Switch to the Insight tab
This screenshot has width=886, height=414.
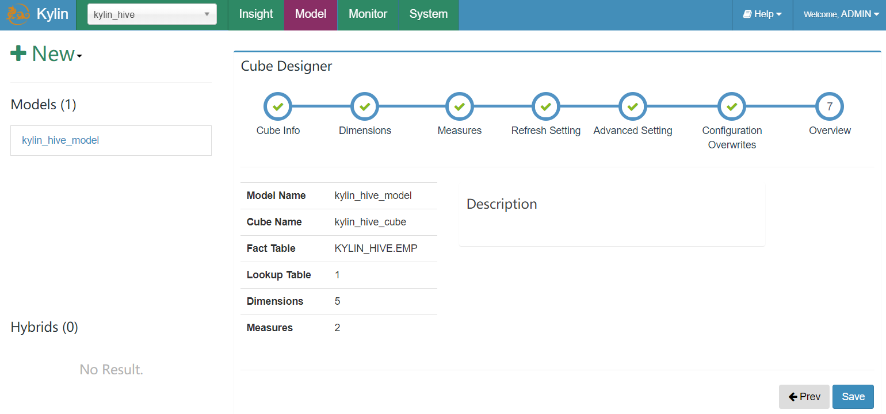pyautogui.click(x=256, y=14)
